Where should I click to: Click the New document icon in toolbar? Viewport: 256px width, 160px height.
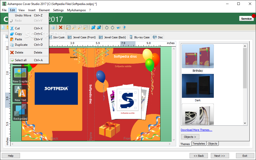click(x=3, y=27)
